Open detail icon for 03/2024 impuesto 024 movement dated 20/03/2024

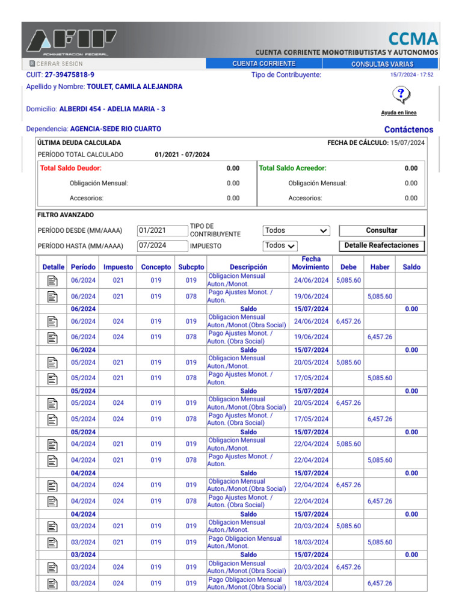(52, 567)
